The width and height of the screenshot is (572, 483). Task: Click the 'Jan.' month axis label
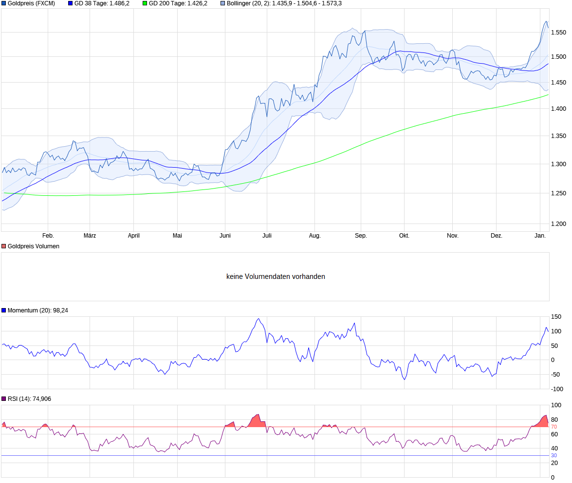(x=540, y=236)
